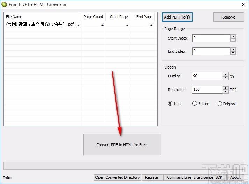This screenshot has height=184, width=249.
Task: Increase Resolution DPI with up arrow
Action: point(225,88)
